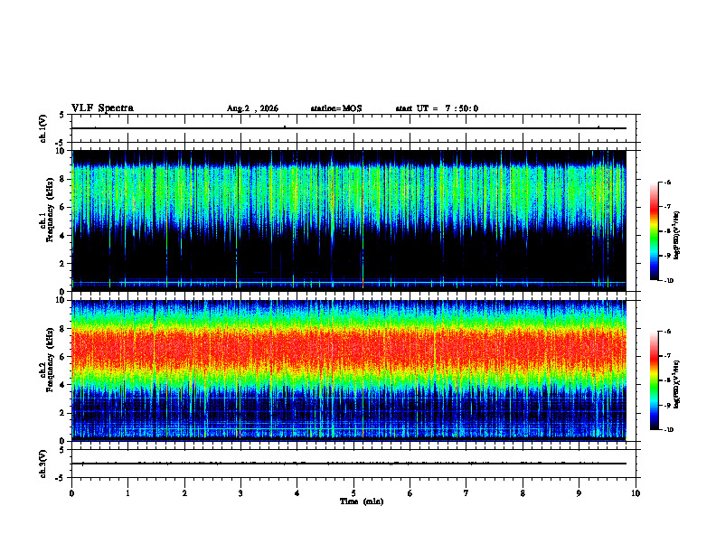Click the "-10" label on ch.1 colorbar

point(669,281)
